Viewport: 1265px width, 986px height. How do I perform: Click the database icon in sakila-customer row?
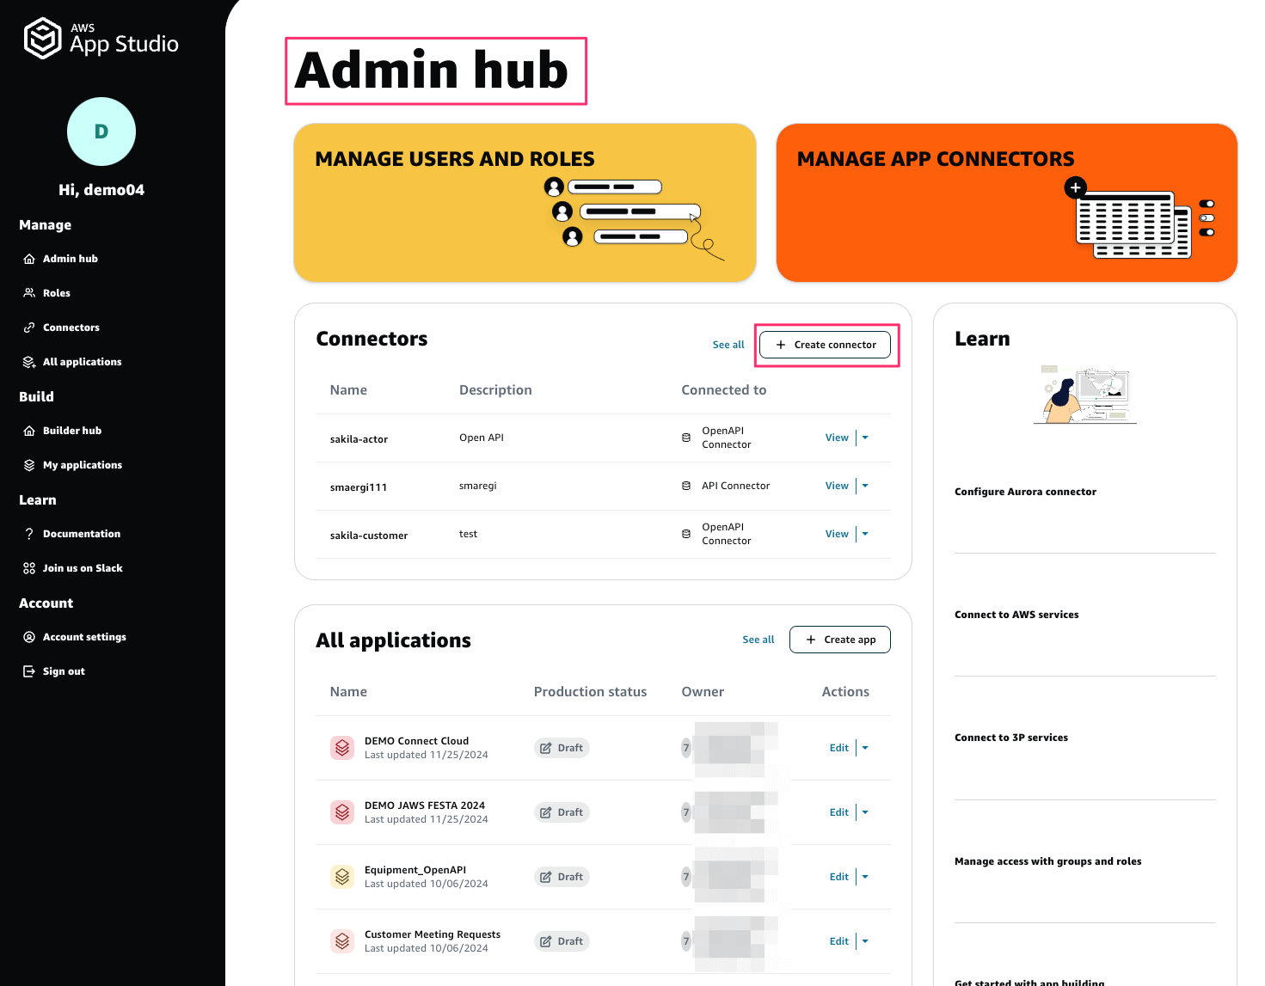tap(686, 534)
